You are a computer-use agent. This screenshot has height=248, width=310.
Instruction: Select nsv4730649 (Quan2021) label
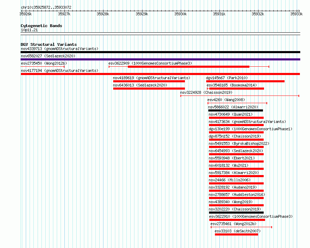[231, 114]
